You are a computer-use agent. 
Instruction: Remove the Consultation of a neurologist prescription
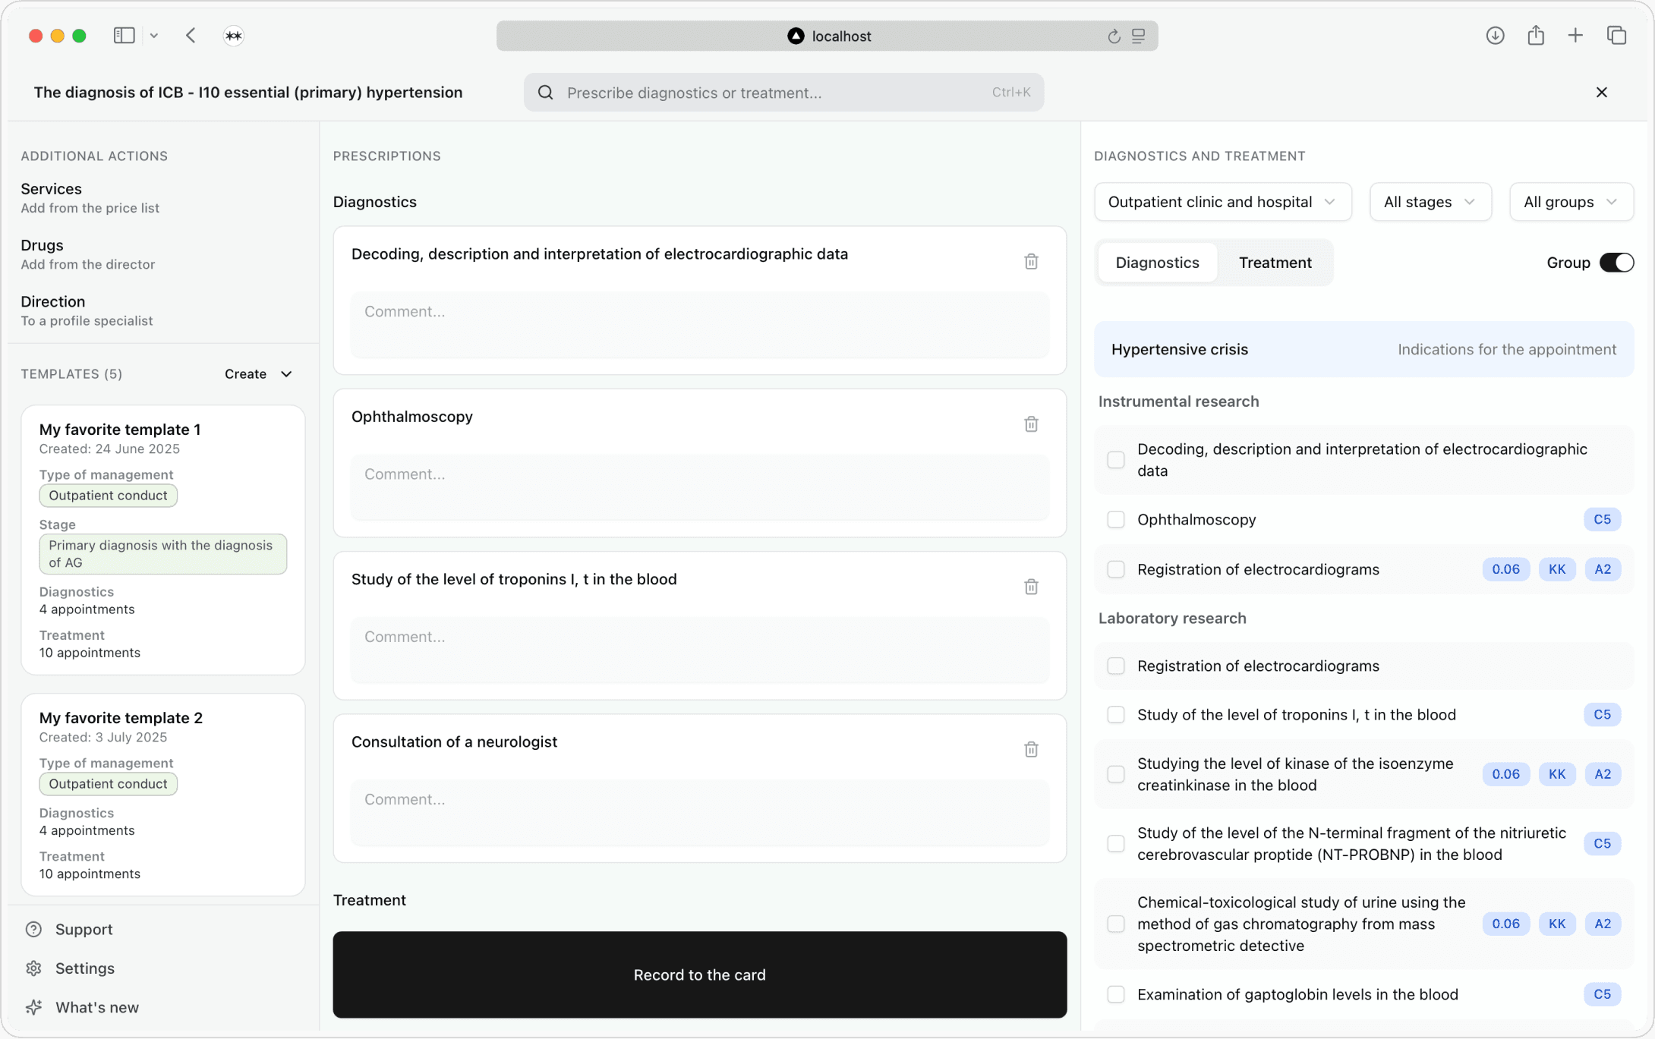coord(1031,749)
